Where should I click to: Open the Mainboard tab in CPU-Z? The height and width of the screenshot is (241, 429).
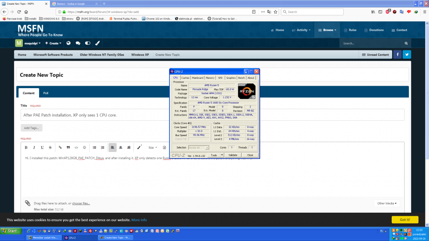tap(197, 78)
